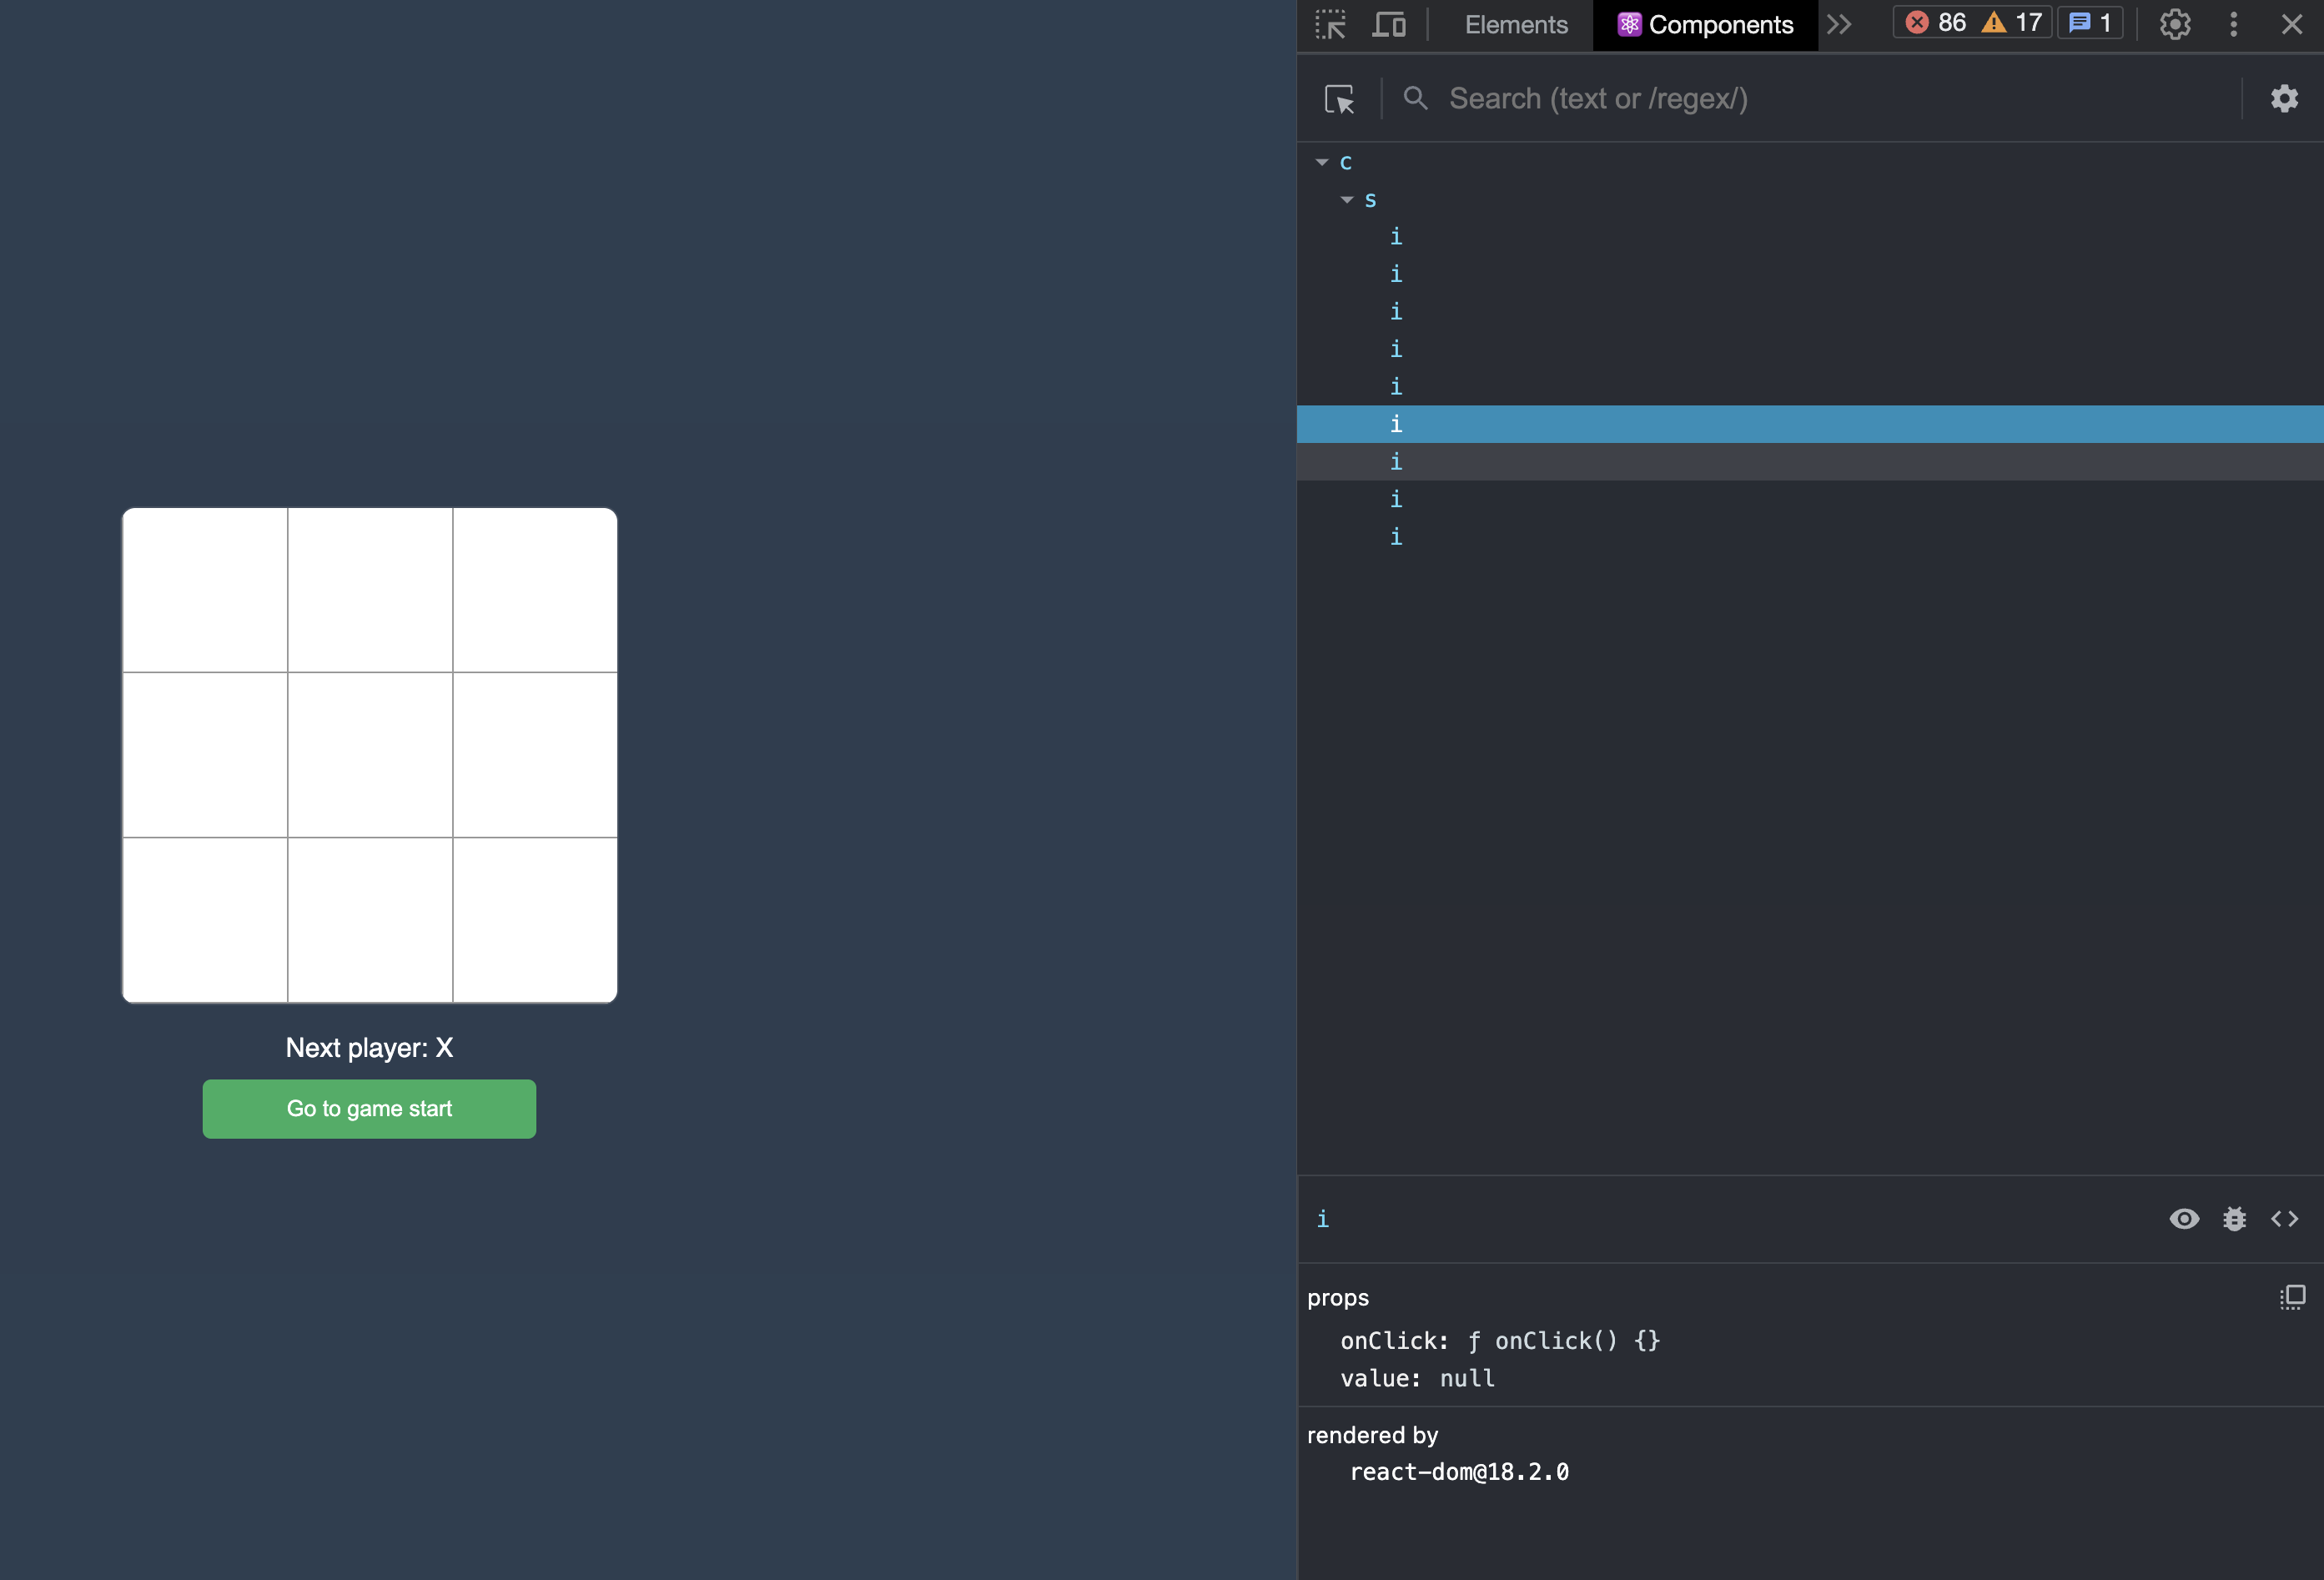The image size is (2324, 1580).
Task: Click the red error count badge
Action: click(x=1935, y=23)
